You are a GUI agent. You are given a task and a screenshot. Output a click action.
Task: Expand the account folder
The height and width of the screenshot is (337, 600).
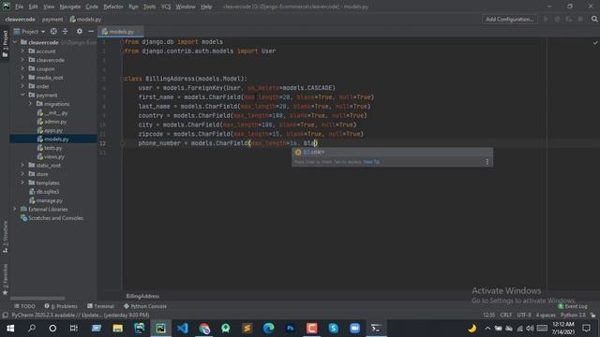point(22,51)
